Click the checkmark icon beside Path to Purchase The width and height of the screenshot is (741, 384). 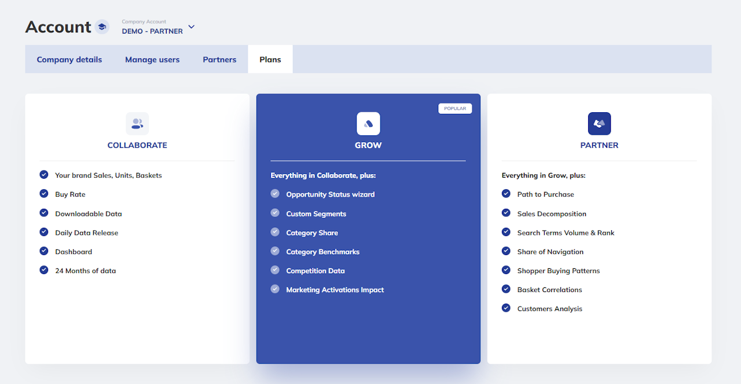coord(506,194)
